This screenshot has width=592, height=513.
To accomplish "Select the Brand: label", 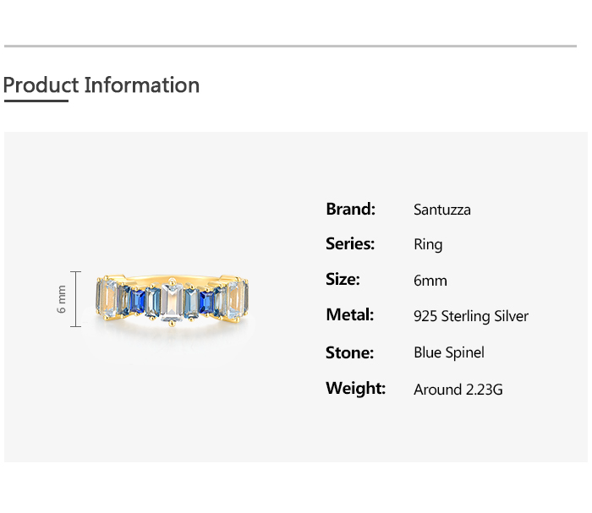I will [350, 209].
